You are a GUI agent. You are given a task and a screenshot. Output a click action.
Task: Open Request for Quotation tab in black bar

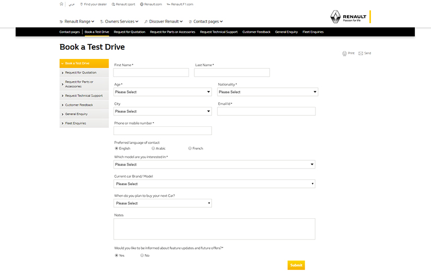tap(130, 32)
